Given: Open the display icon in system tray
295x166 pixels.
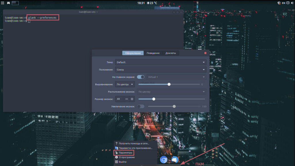Looking at the screenshot, I should [288, 3].
